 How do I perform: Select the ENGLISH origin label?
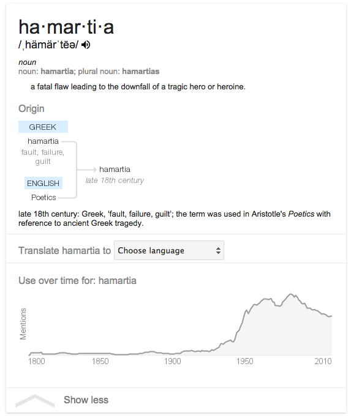click(43, 183)
